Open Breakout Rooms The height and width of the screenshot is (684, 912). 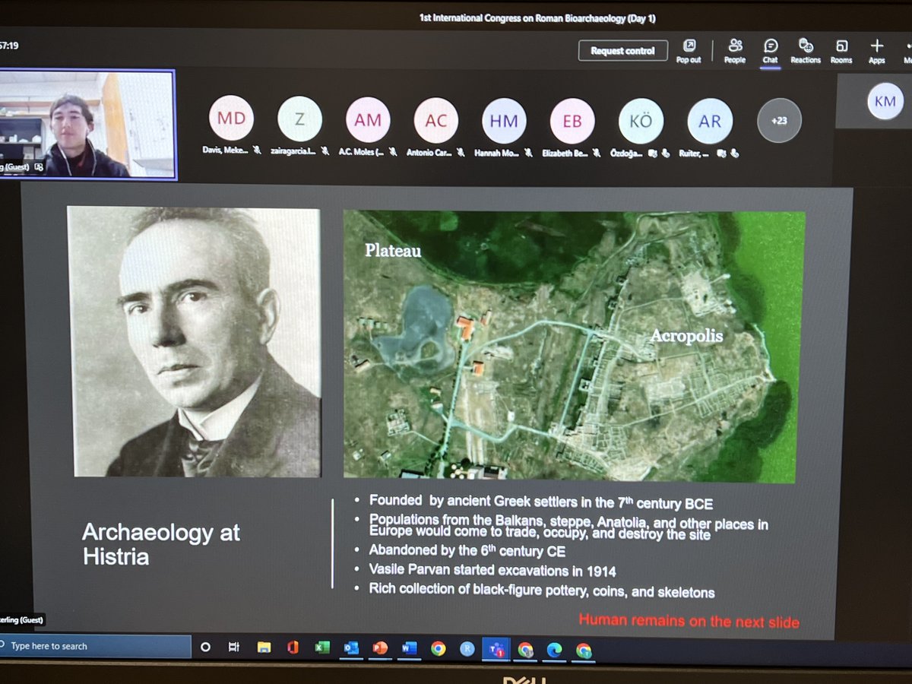[x=841, y=51]
